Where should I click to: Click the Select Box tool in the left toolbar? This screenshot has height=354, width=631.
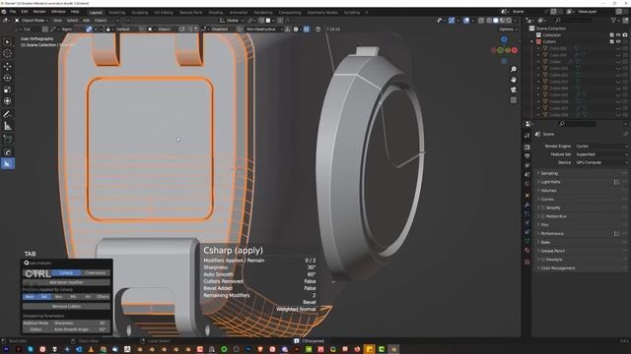tap(7, 41)
